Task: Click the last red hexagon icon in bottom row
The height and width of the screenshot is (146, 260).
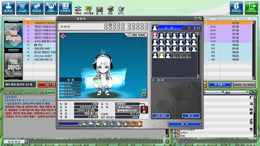Action: tap(139, 124)
